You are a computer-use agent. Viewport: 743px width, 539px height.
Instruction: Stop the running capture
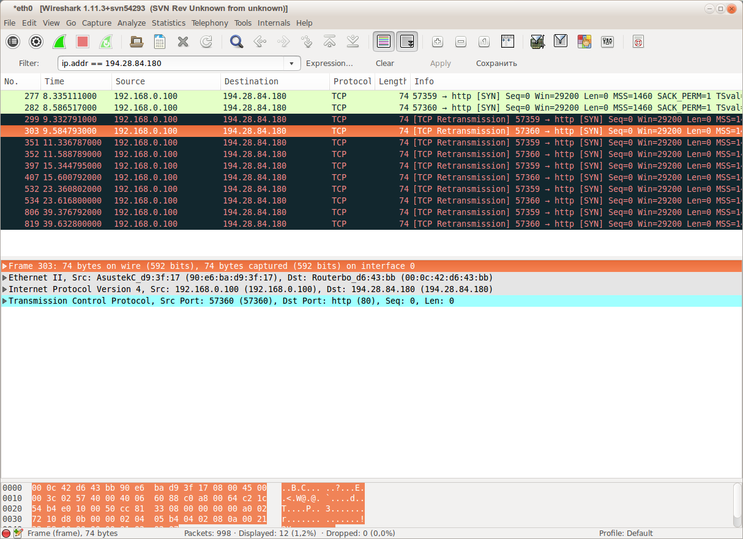[83, 42]
